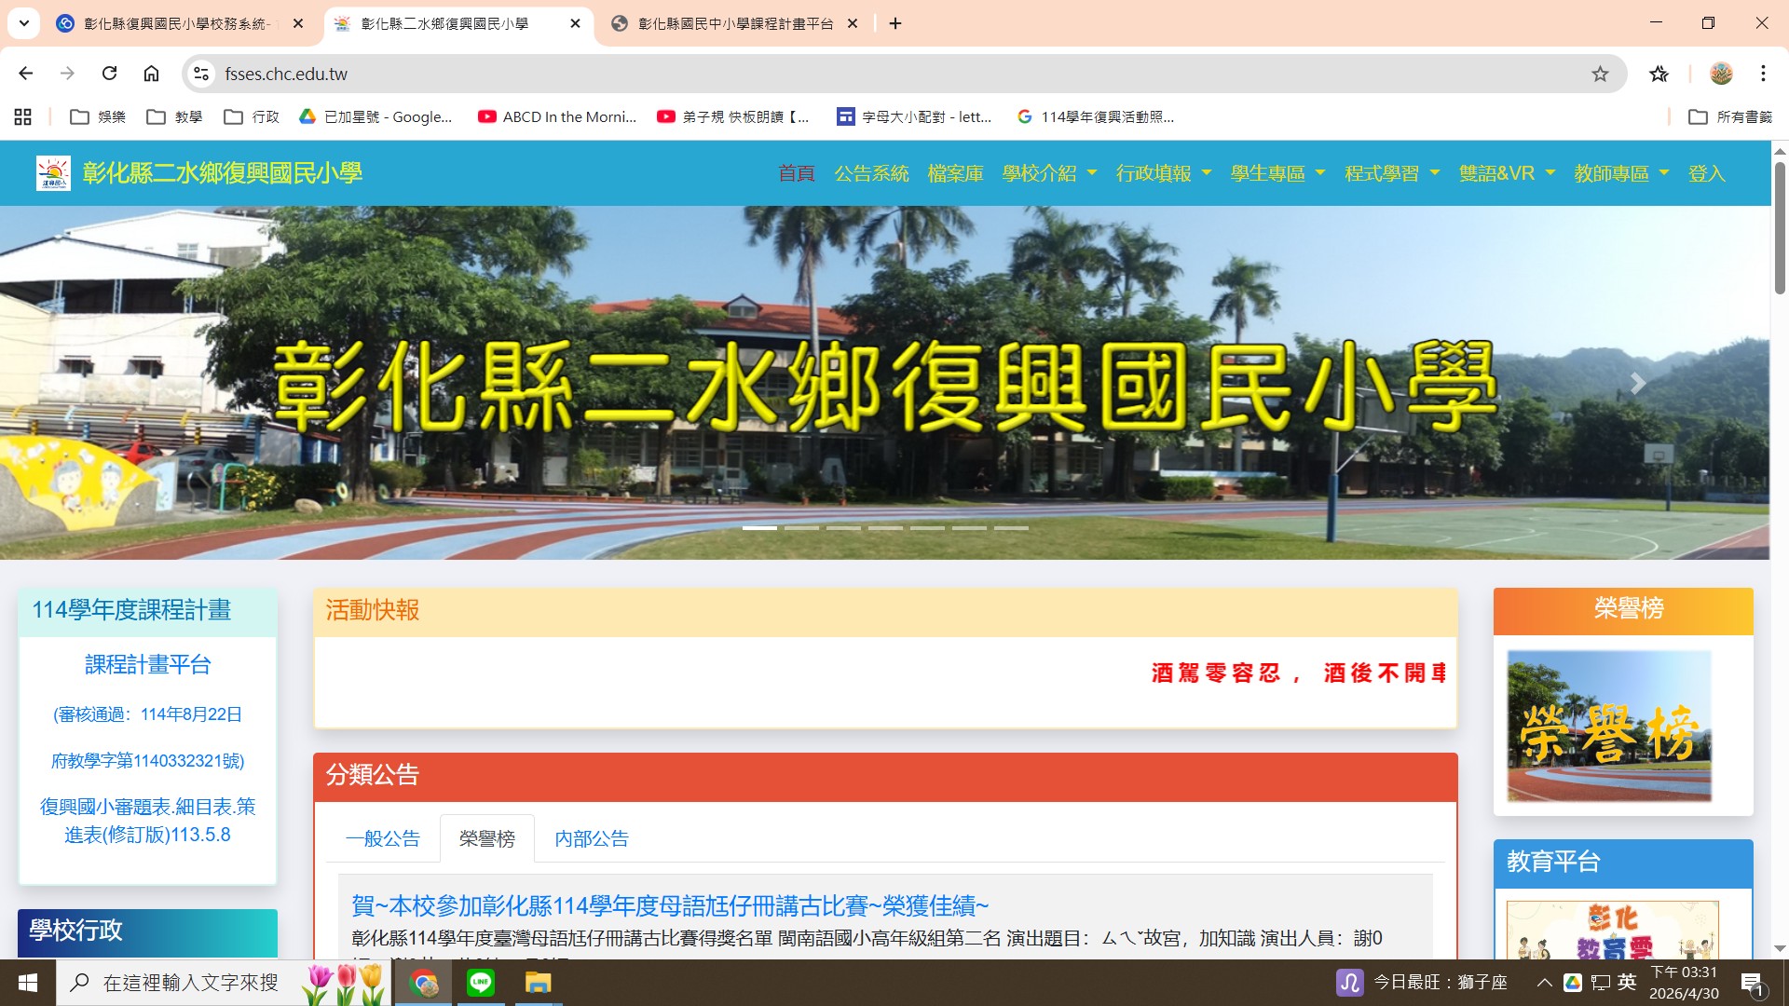Open the notification center icon
The image size is (1789, 1006).
(1752, 983)
